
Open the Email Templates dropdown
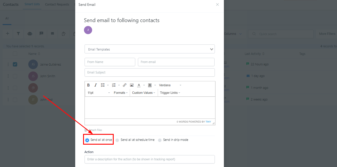click(x=150, y=49)
